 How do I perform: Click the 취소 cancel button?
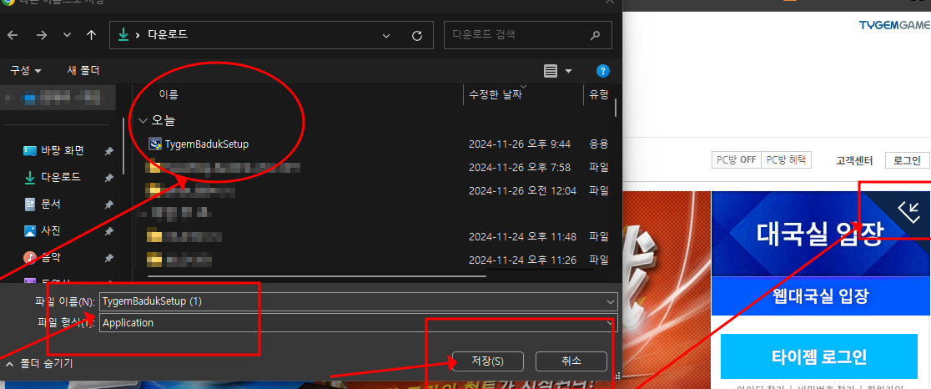click(x=571, y=361)
